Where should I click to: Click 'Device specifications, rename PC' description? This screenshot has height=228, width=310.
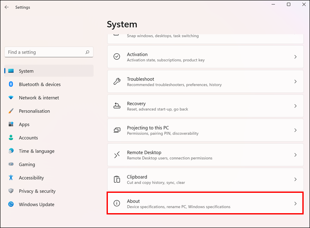click(178, 207)
